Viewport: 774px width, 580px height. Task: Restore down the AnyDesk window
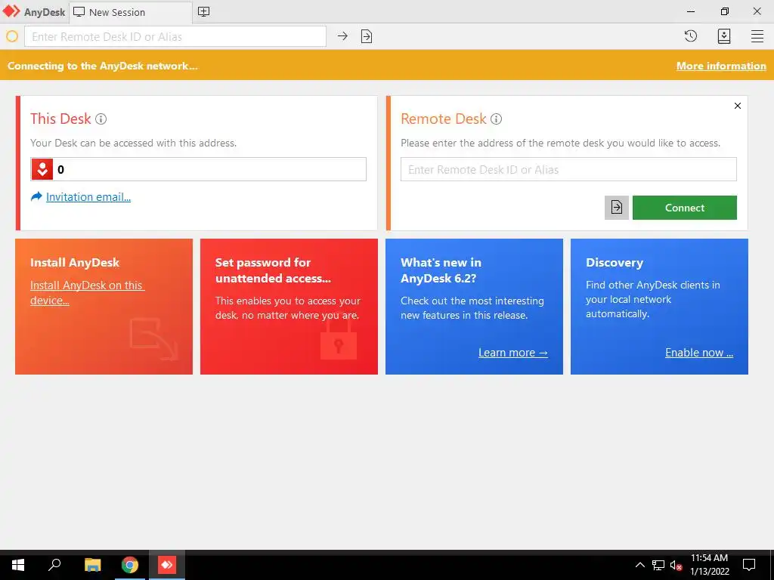point(724,11)
